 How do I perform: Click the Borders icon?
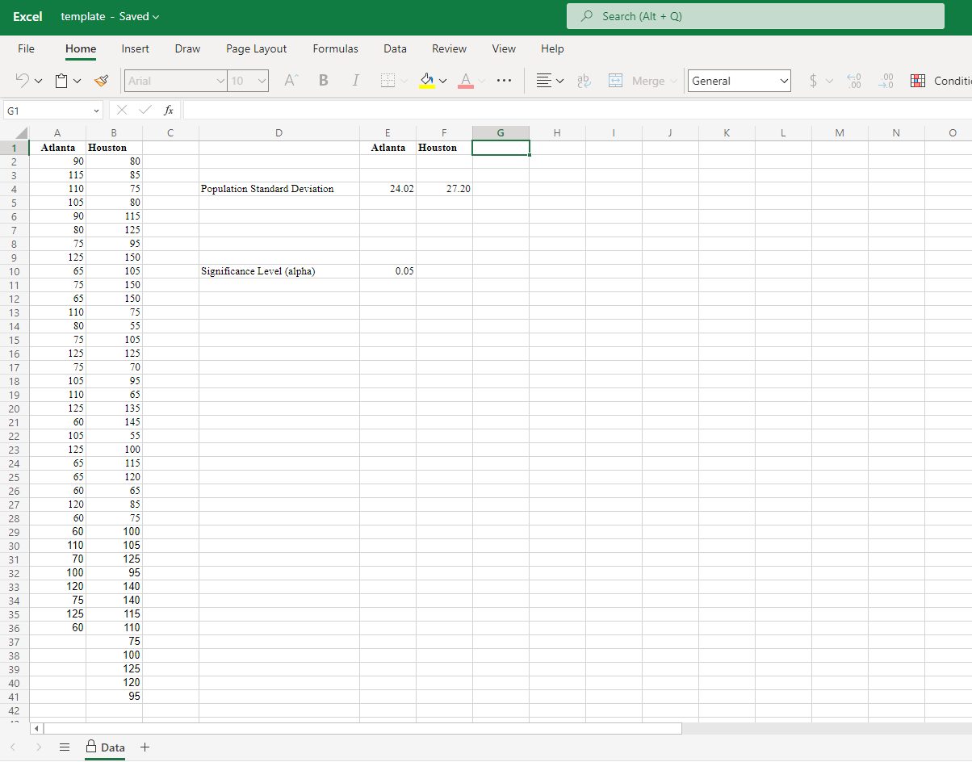388,81
